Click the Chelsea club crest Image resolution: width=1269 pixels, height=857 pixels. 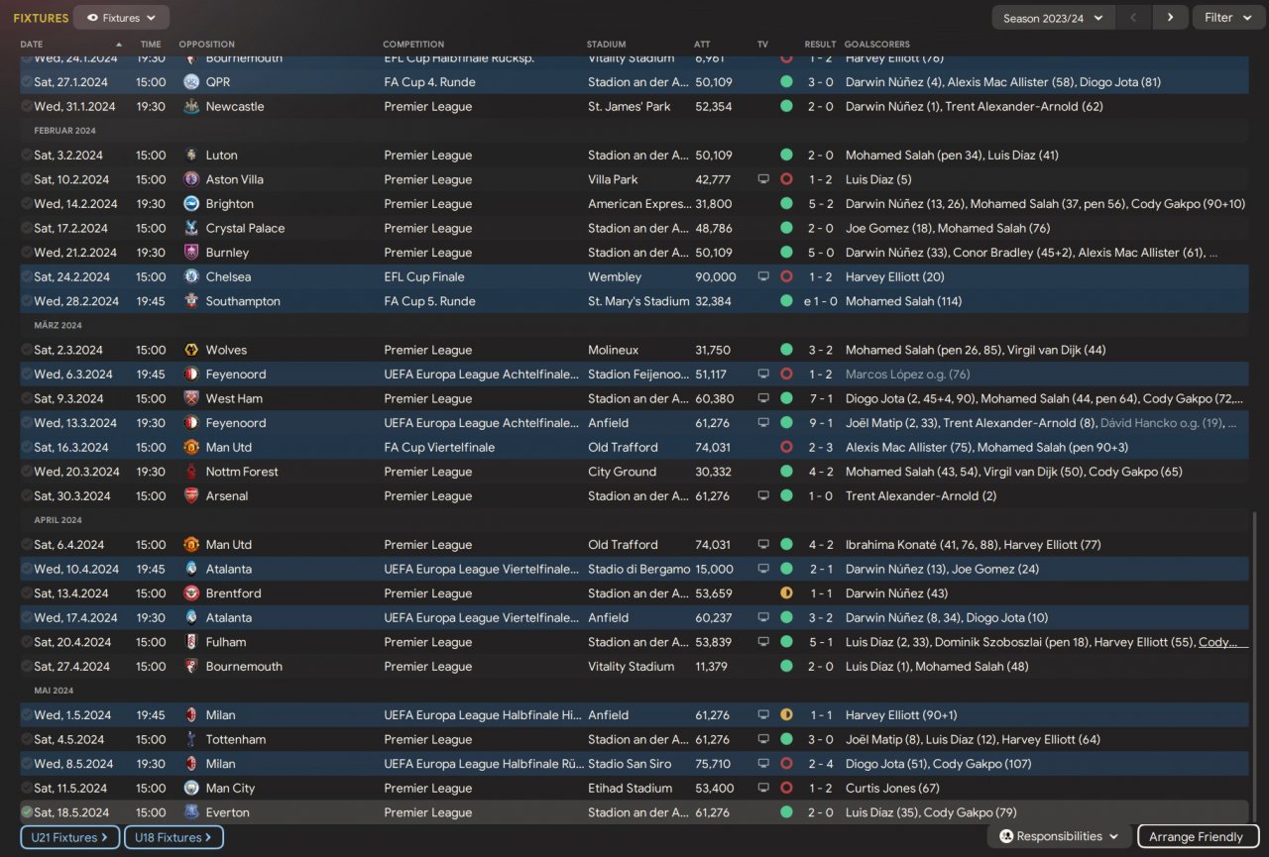[x=191, y=277]
